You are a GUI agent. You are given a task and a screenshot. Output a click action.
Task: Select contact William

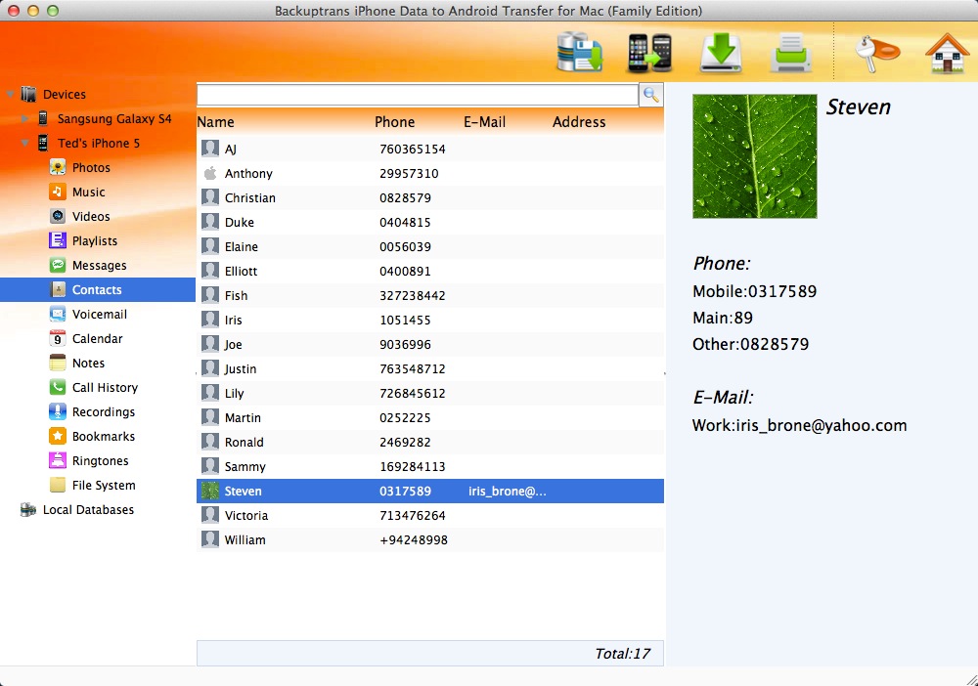[430, 539]
